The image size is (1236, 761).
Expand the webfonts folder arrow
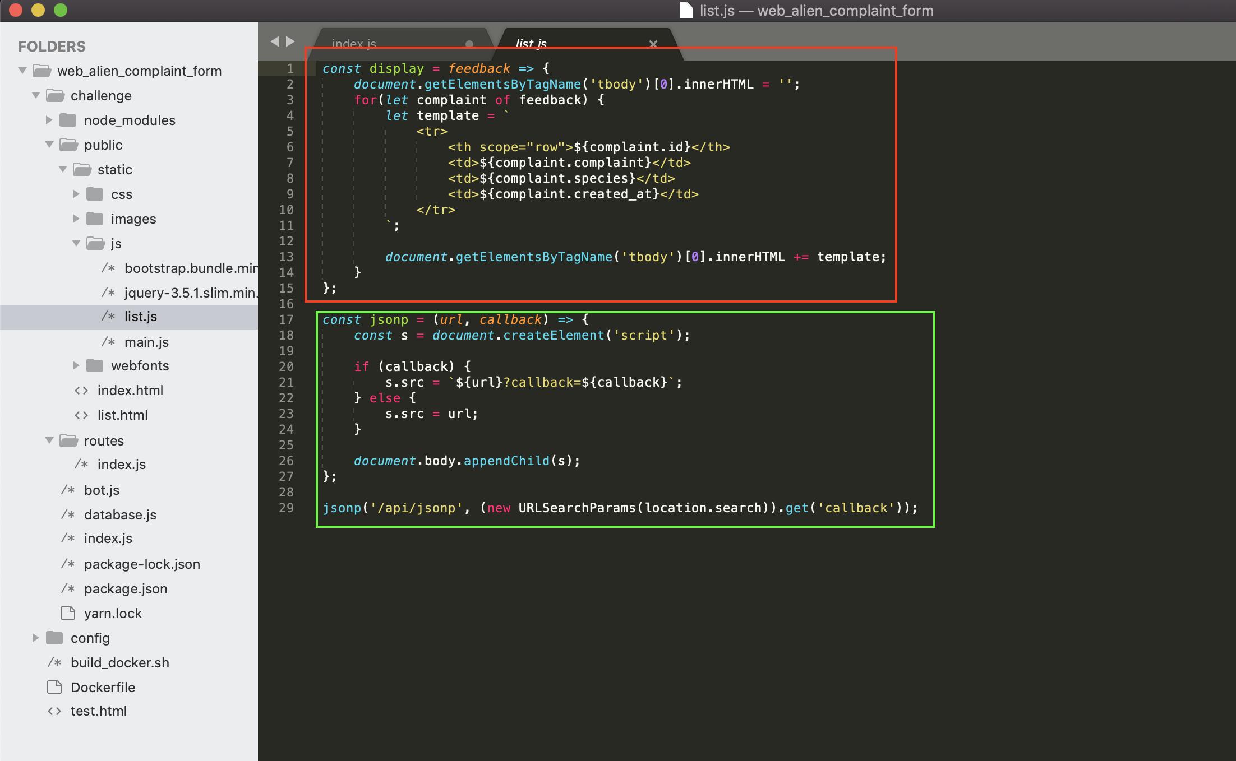[76, 365]
